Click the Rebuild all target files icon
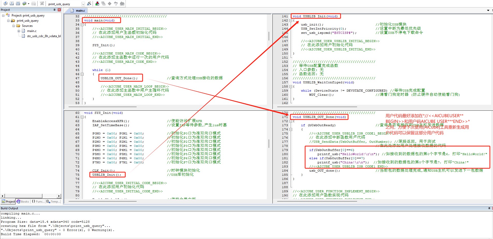The image size is (493, 239). coord(18,4)
